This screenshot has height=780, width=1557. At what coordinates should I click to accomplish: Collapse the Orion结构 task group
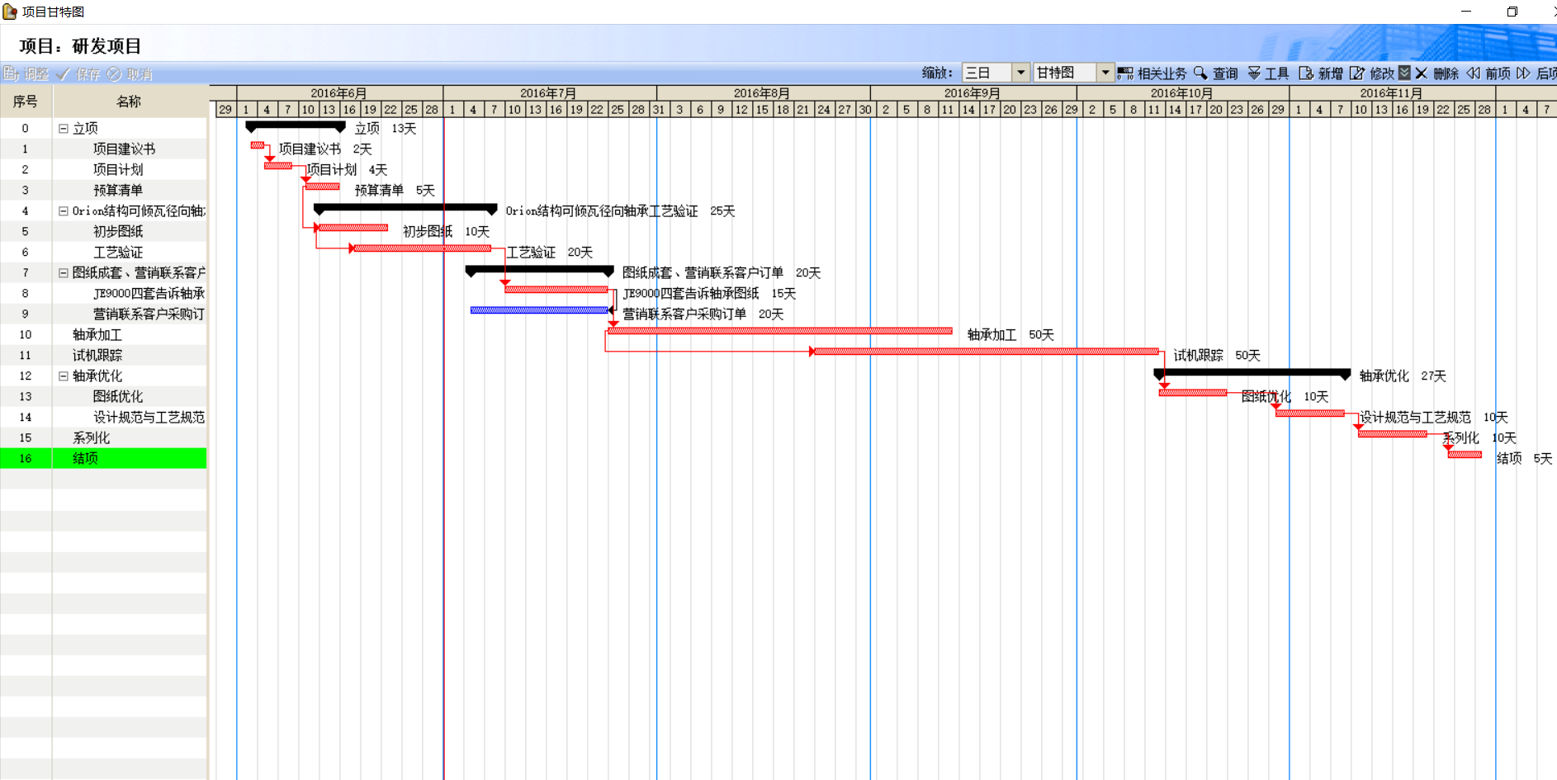click(x=64, y=211)
